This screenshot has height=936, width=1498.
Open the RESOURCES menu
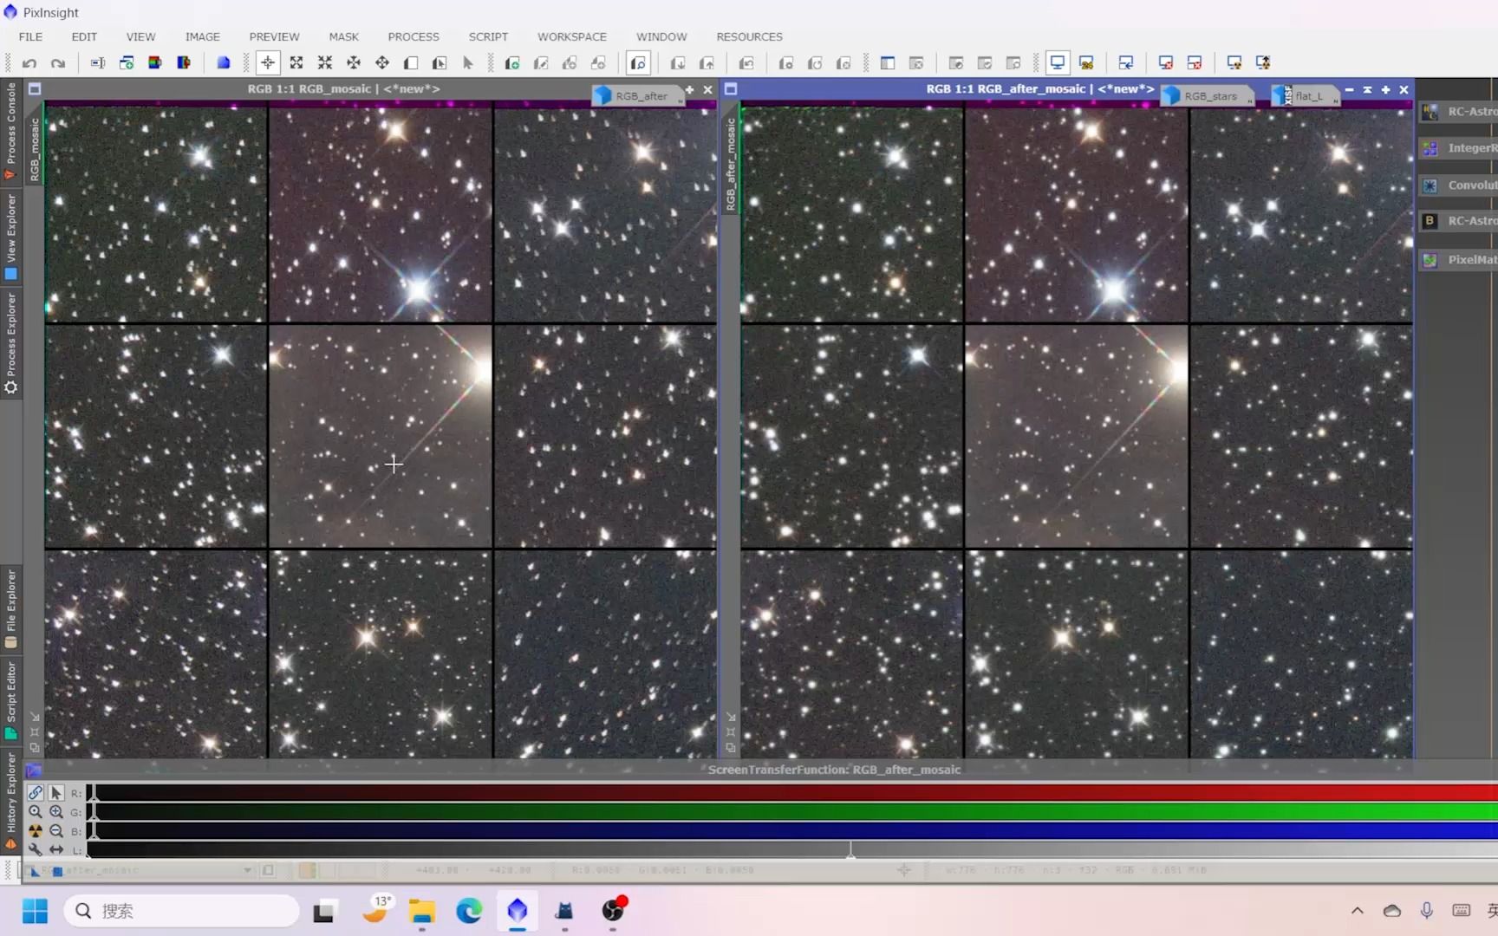(749, 36)
